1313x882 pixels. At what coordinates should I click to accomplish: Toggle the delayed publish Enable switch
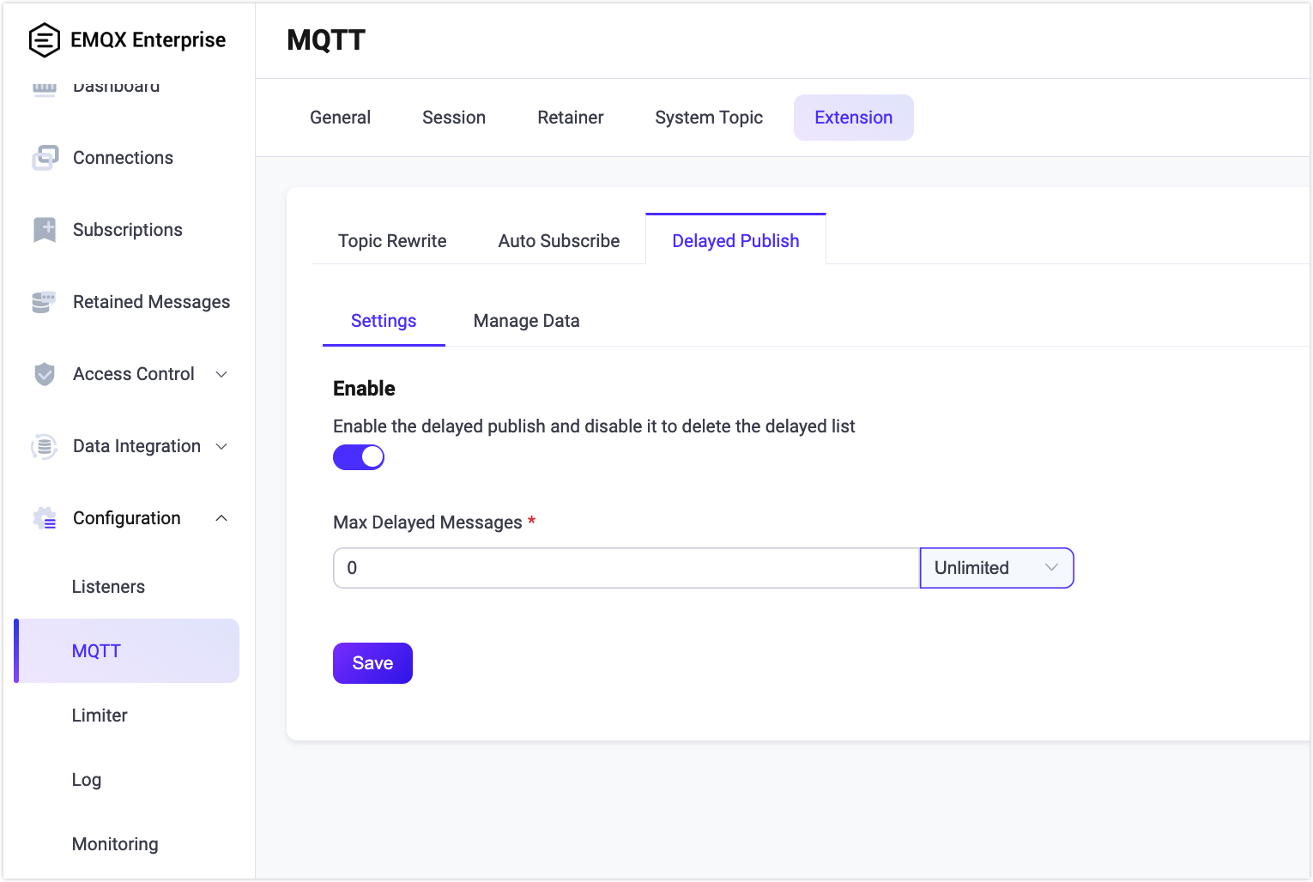pyautogui.click(x=359, y=457)
